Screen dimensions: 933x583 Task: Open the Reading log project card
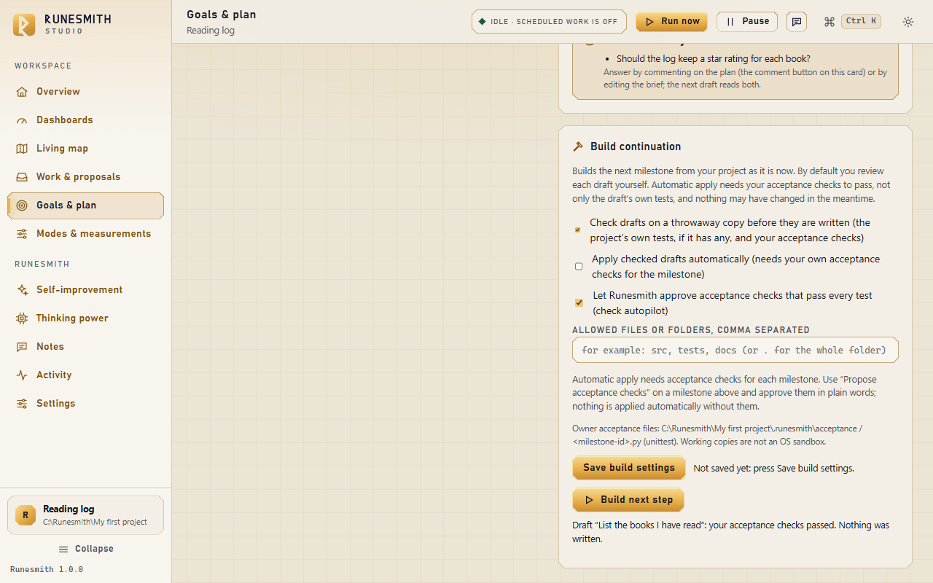tap(85, 515)
